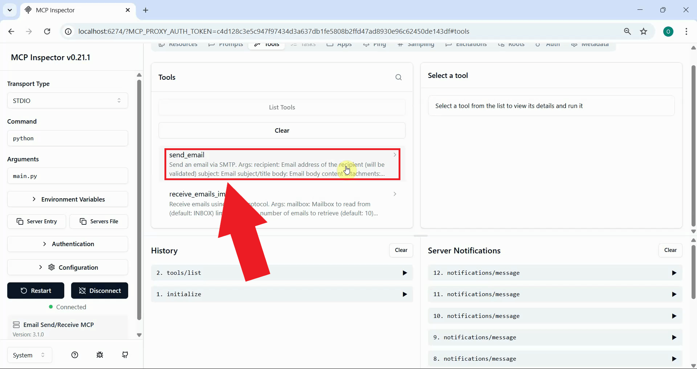Search within the Tools panel
Image resolution: width=697 pixels, height=369 pixels.
399,77
